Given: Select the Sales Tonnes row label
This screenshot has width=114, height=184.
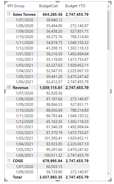Looking at the screenshot, I should 24,14.
